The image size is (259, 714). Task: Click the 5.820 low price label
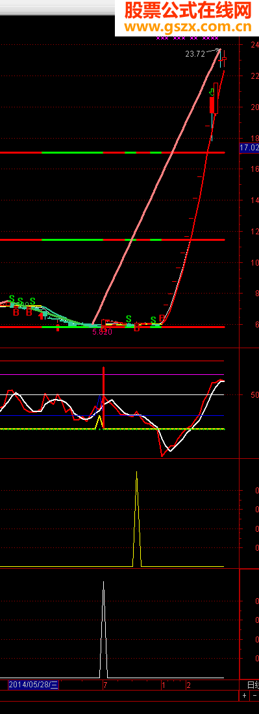click(x=102, y=333)
